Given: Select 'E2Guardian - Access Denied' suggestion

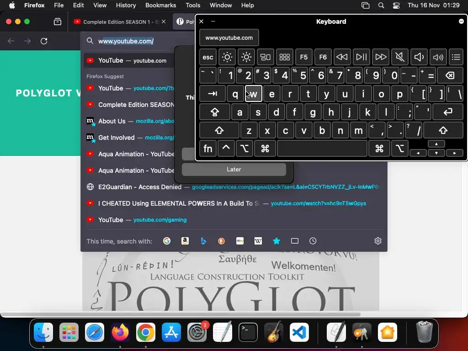Looking at the screenshot, I should click(x=234, y=187).
